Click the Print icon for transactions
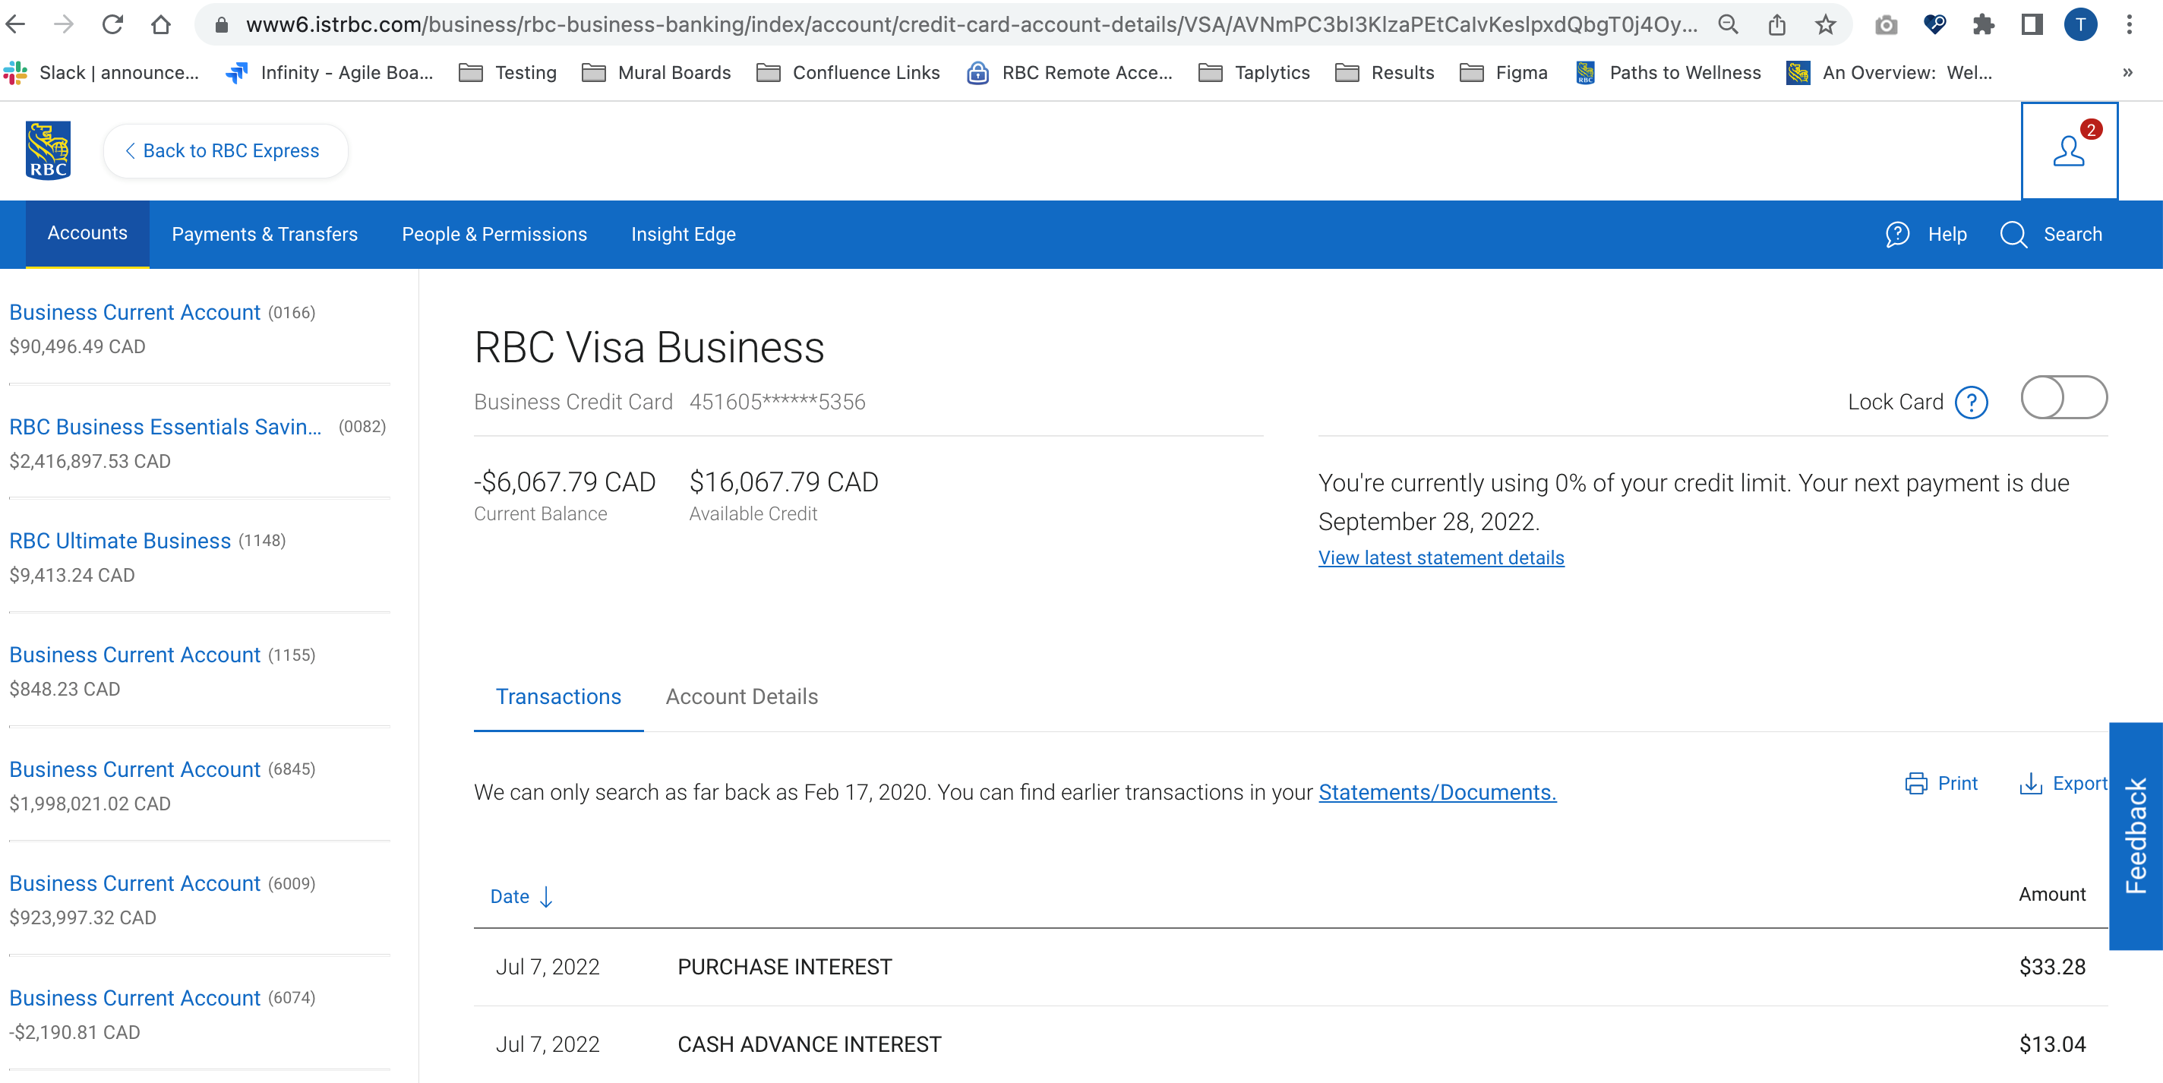Viewport: 2163px width, 1083px height. click(1915, 783)
